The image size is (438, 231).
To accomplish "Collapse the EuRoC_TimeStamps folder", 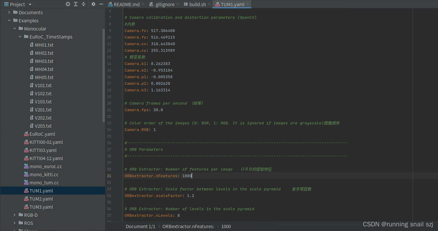I will click(x=20, y=37).
